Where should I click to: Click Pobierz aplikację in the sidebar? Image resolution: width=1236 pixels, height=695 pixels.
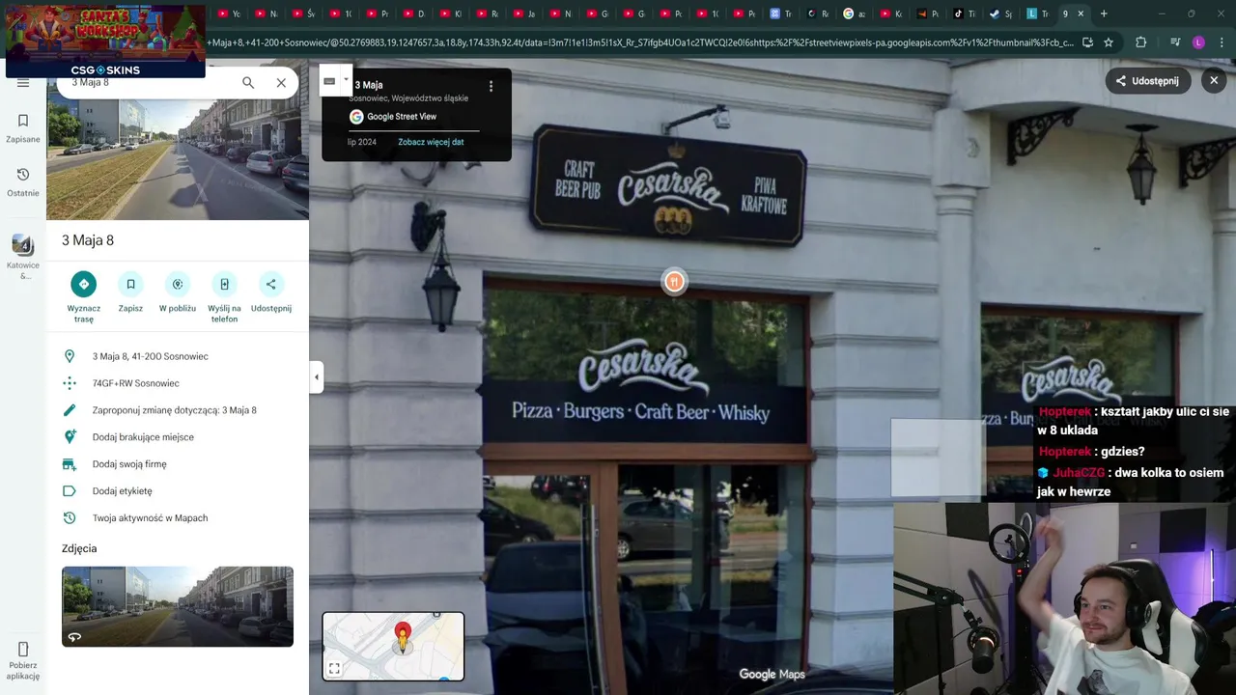tap(23, 660)
